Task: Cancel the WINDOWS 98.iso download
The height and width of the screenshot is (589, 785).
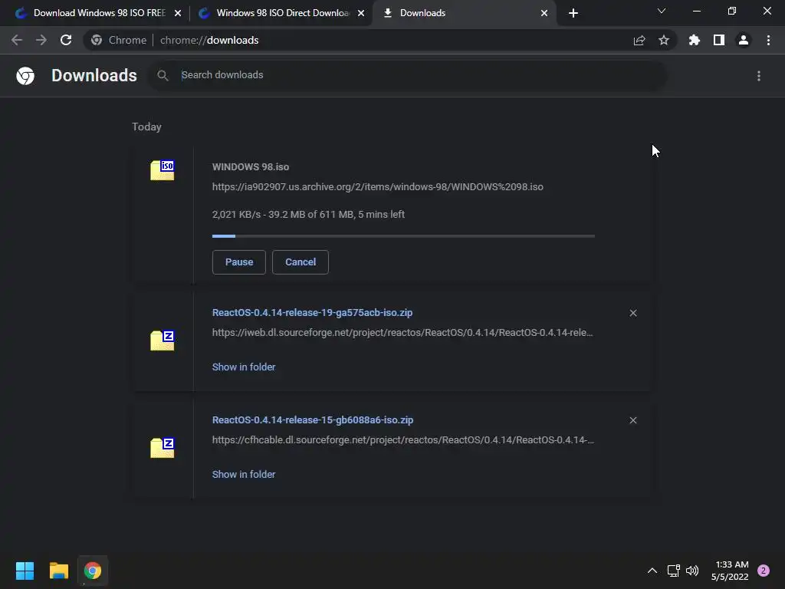Action: pyautogui.click(x=301, y=262)
